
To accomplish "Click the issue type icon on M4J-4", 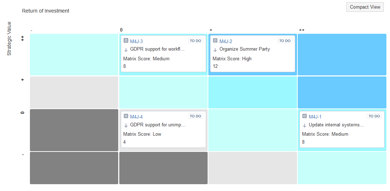I will (126, 116).
